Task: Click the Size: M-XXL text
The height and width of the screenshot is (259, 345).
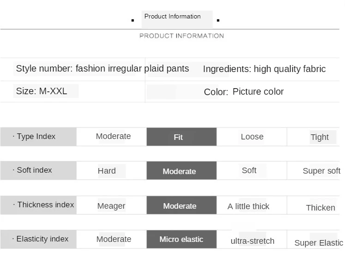Action: [x=42, y=91]
